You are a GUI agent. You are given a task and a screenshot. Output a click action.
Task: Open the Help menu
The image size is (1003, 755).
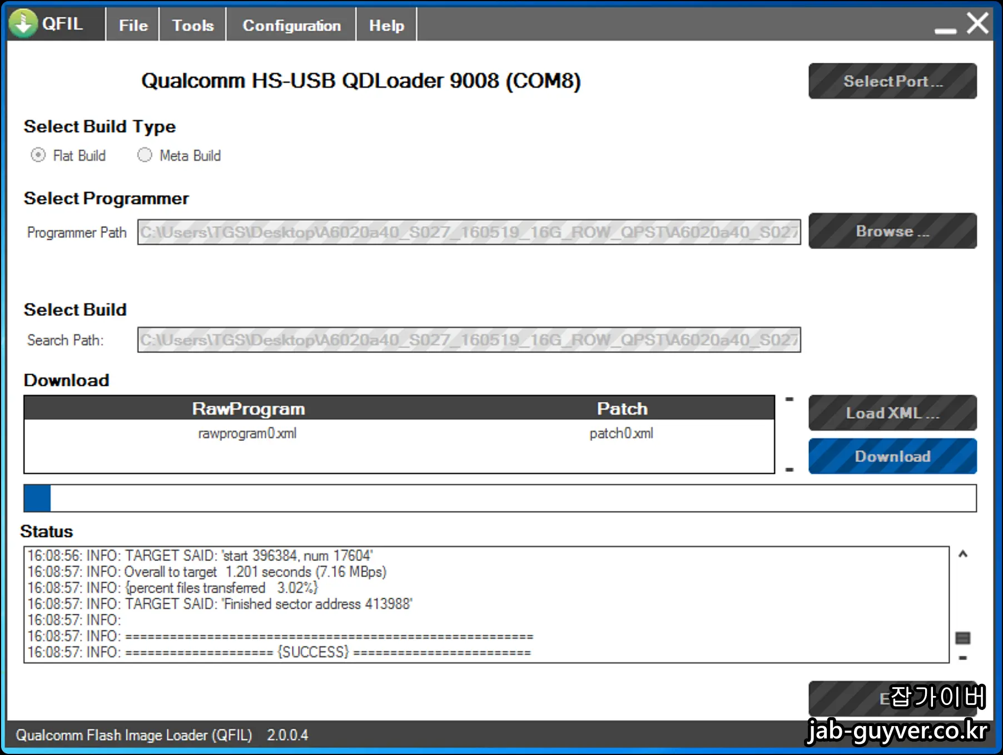click(x=386, y=25)
